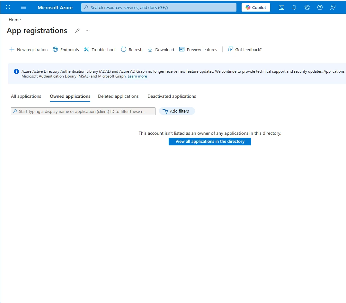
Task: Pin App registrations page
Action: coord(77,31)
